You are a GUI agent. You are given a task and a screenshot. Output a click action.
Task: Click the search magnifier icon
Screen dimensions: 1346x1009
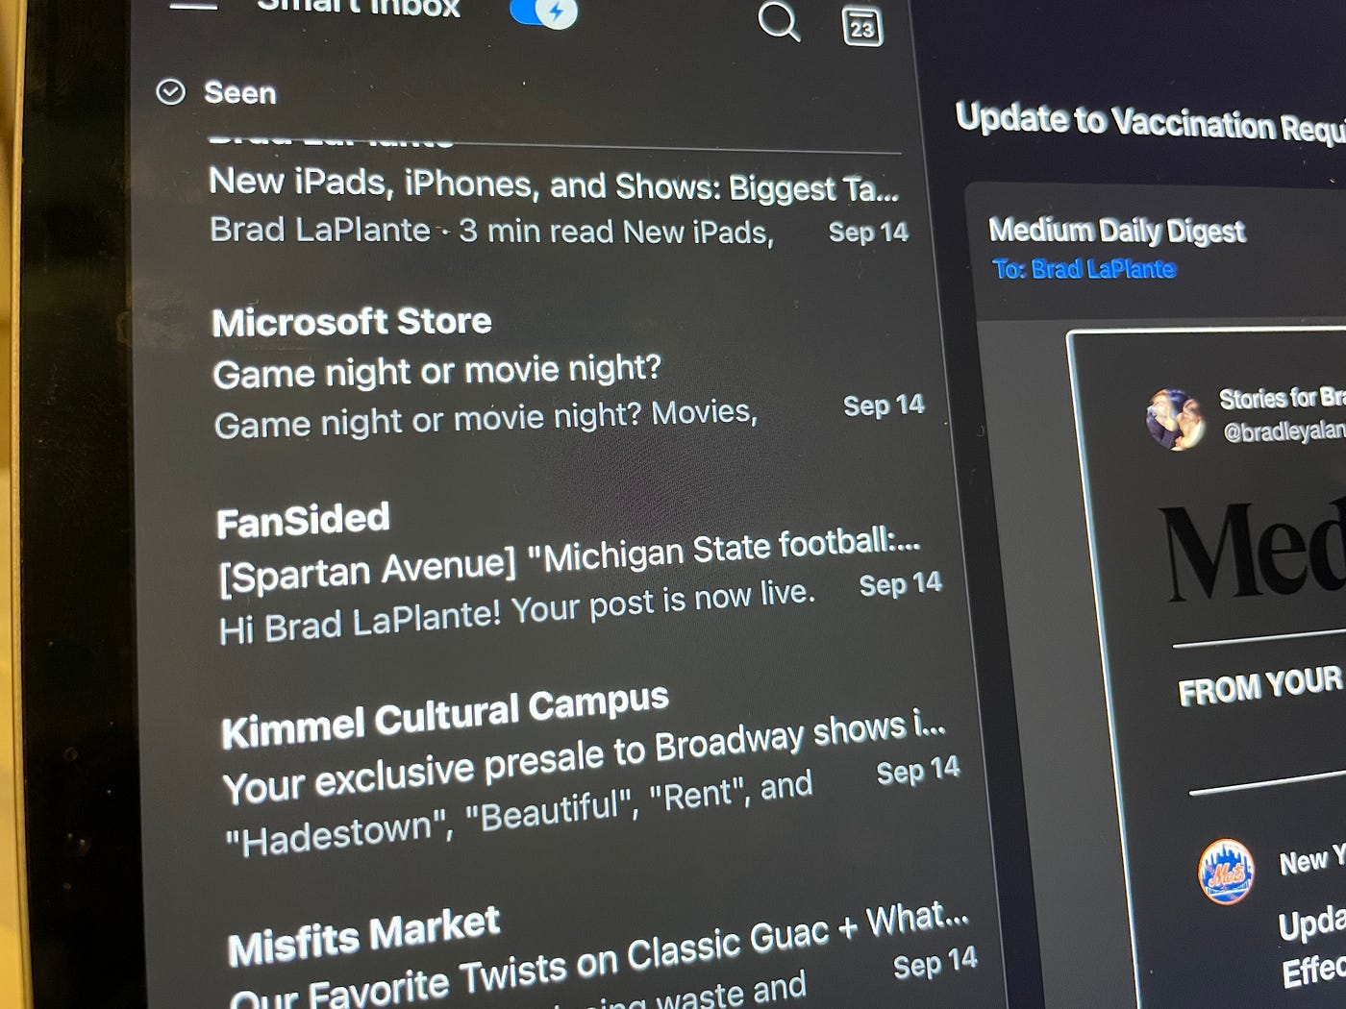coord(779,20)
